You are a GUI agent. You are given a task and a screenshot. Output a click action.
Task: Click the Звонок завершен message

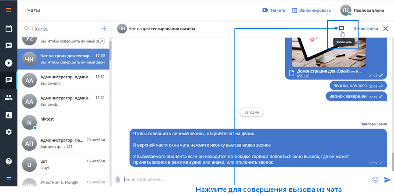point(356,96)
